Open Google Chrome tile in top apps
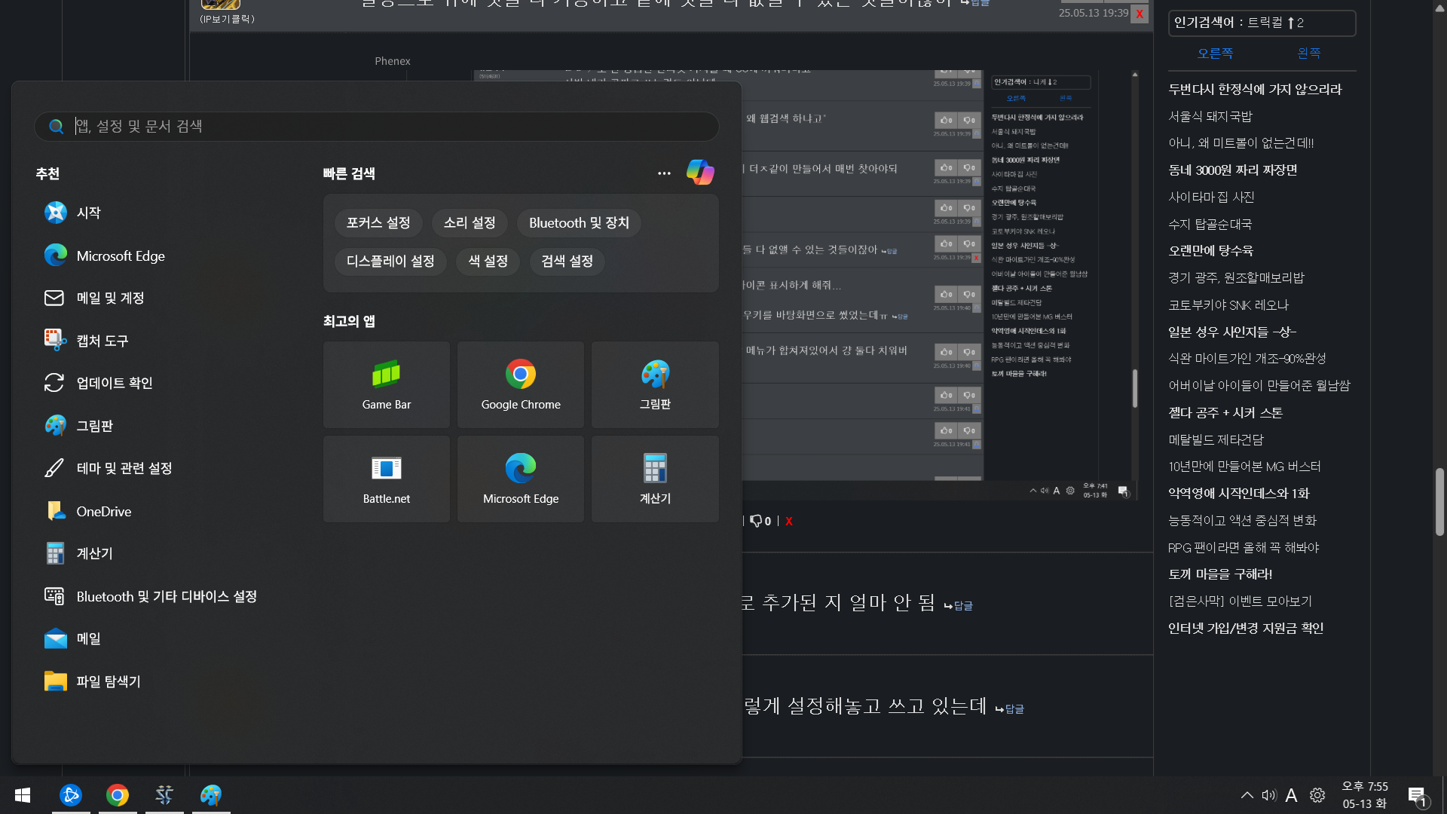1447x814 pixels. coord(520,384)
